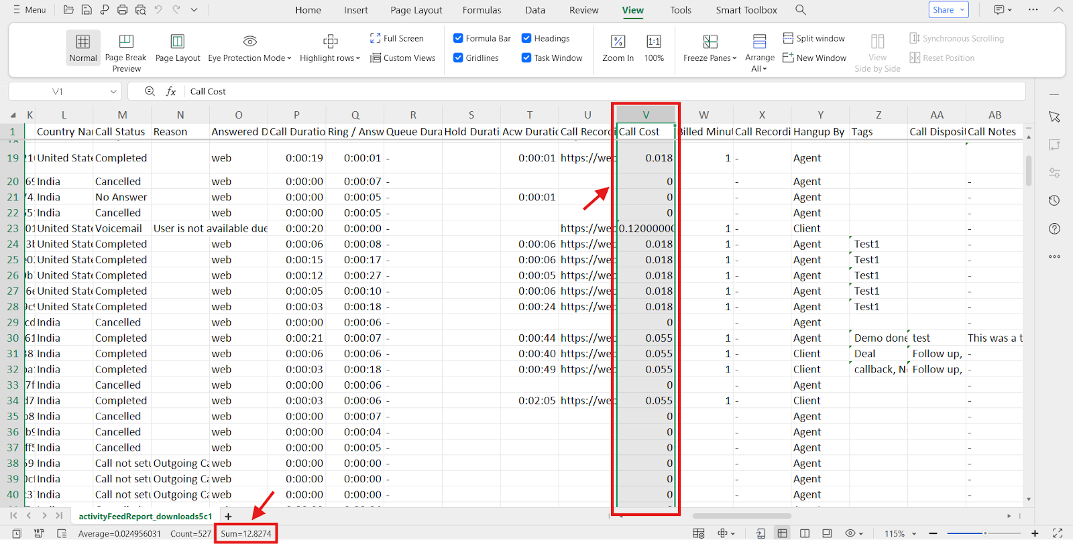Enter full screen via bottom-right icon

click(x=1058, y=533)
